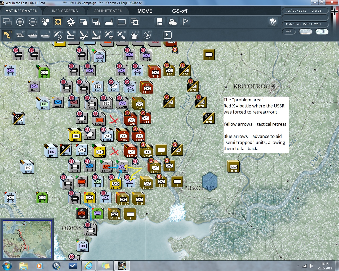The height and width of the screenshot is (271, 339).
Task: Select bomb city mode (F8)
Action: (x=96, y=35)
